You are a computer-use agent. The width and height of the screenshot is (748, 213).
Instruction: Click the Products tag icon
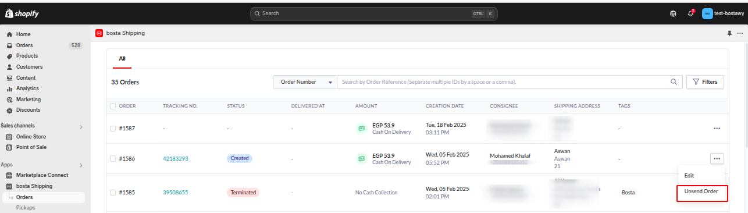(x=9, y=56)
